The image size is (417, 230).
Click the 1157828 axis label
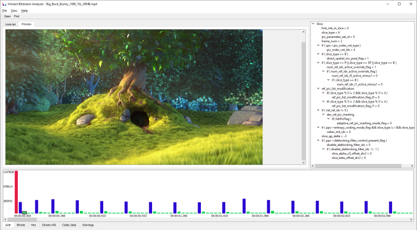8,172
